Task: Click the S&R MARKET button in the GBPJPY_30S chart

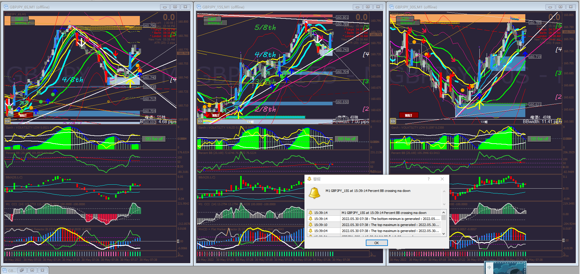Action: coord(408,21)
